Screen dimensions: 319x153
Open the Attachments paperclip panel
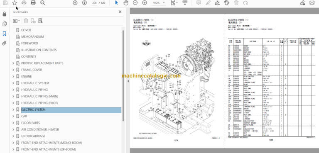coord(5,43)
